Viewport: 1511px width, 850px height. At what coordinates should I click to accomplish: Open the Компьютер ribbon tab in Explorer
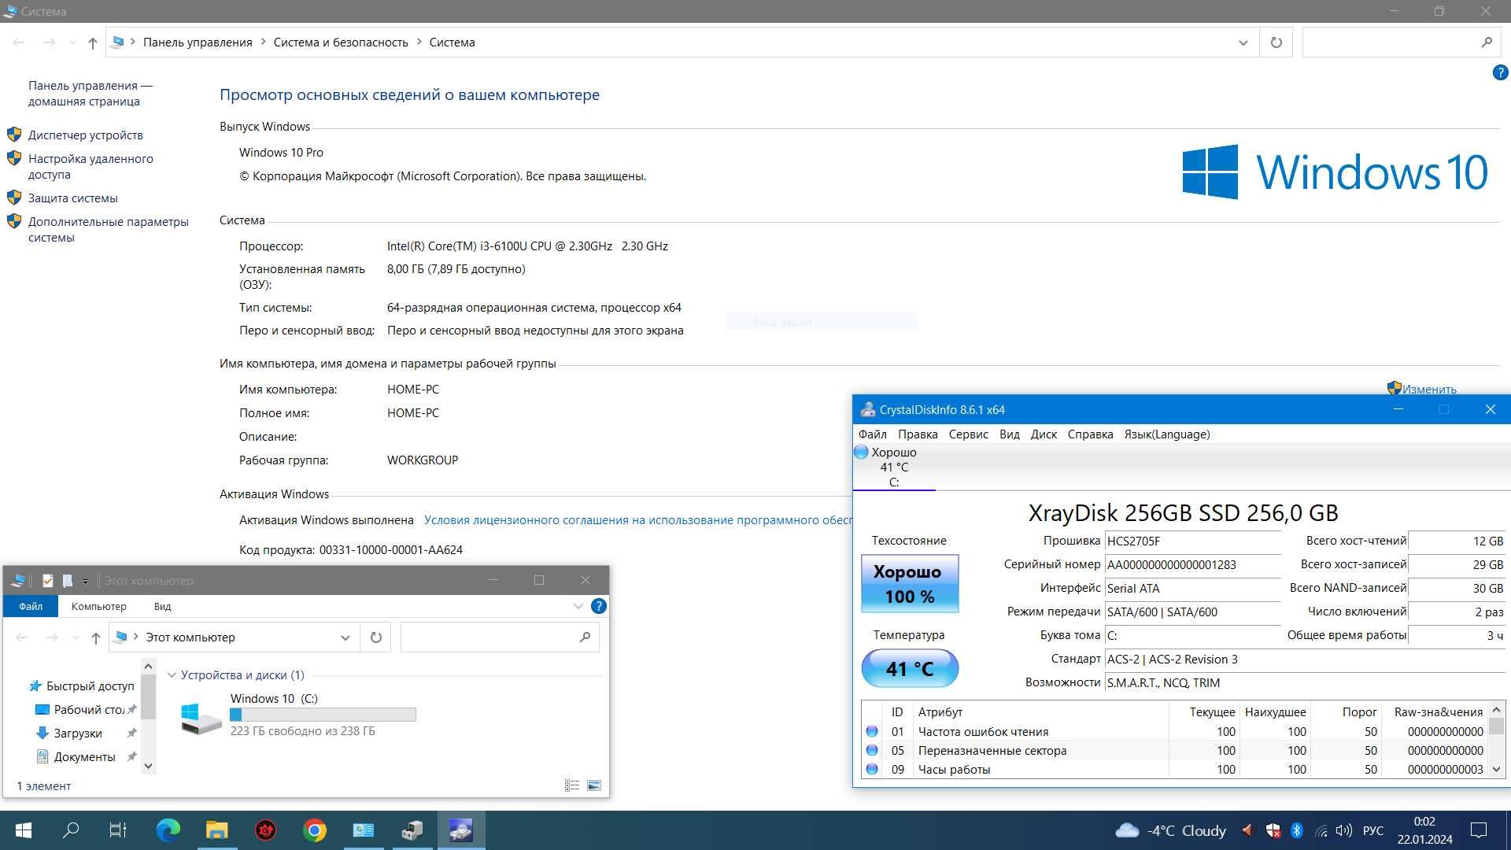[98, 606]
